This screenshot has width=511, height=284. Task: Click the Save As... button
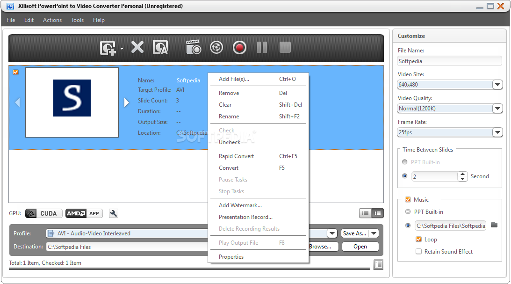click(x=355, y=233)
